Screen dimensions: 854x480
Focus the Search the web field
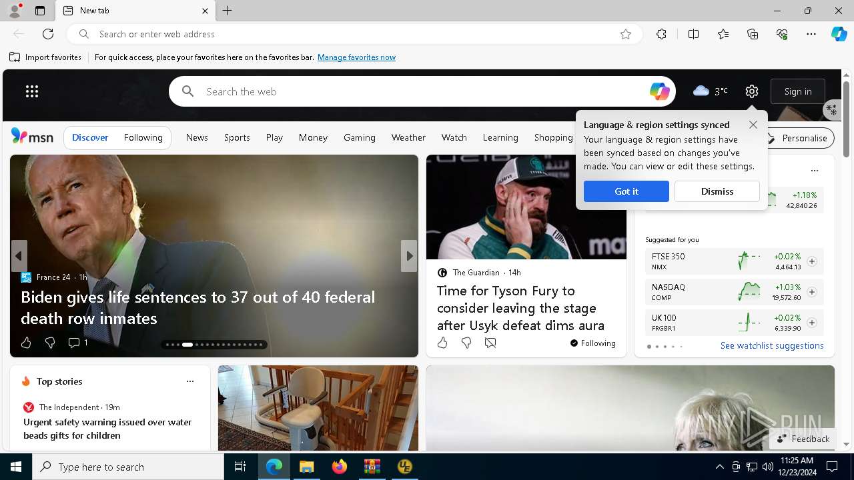point(422,91)
